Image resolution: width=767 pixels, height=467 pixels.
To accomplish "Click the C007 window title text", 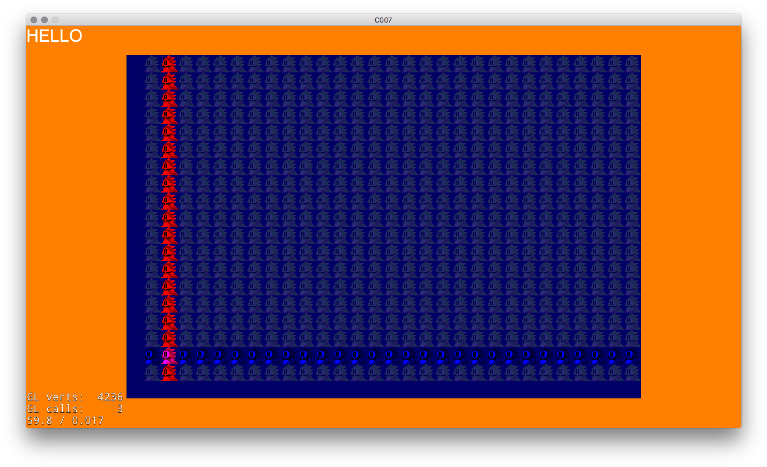I will pyautogui.click(x=383, y=20).
